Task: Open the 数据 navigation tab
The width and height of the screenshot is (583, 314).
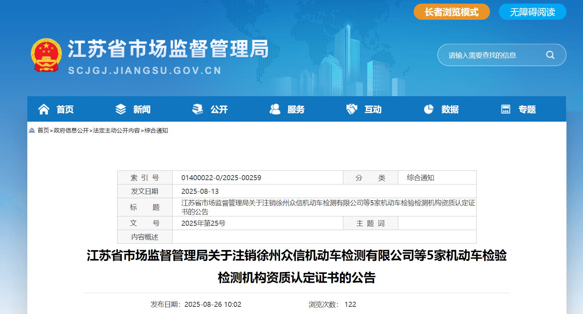Action: (x=450, y=109)
